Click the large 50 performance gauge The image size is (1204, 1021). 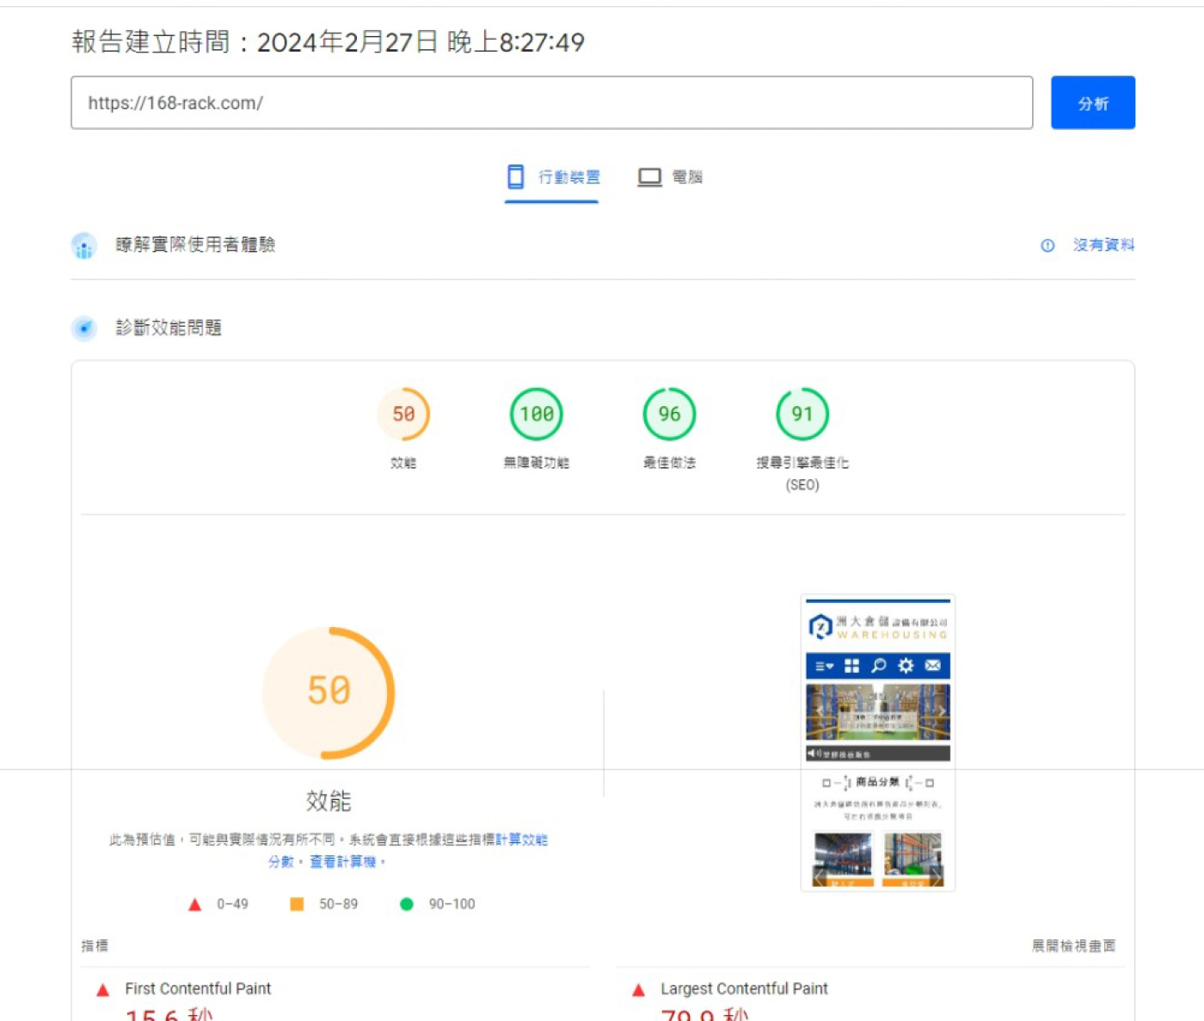329,692
